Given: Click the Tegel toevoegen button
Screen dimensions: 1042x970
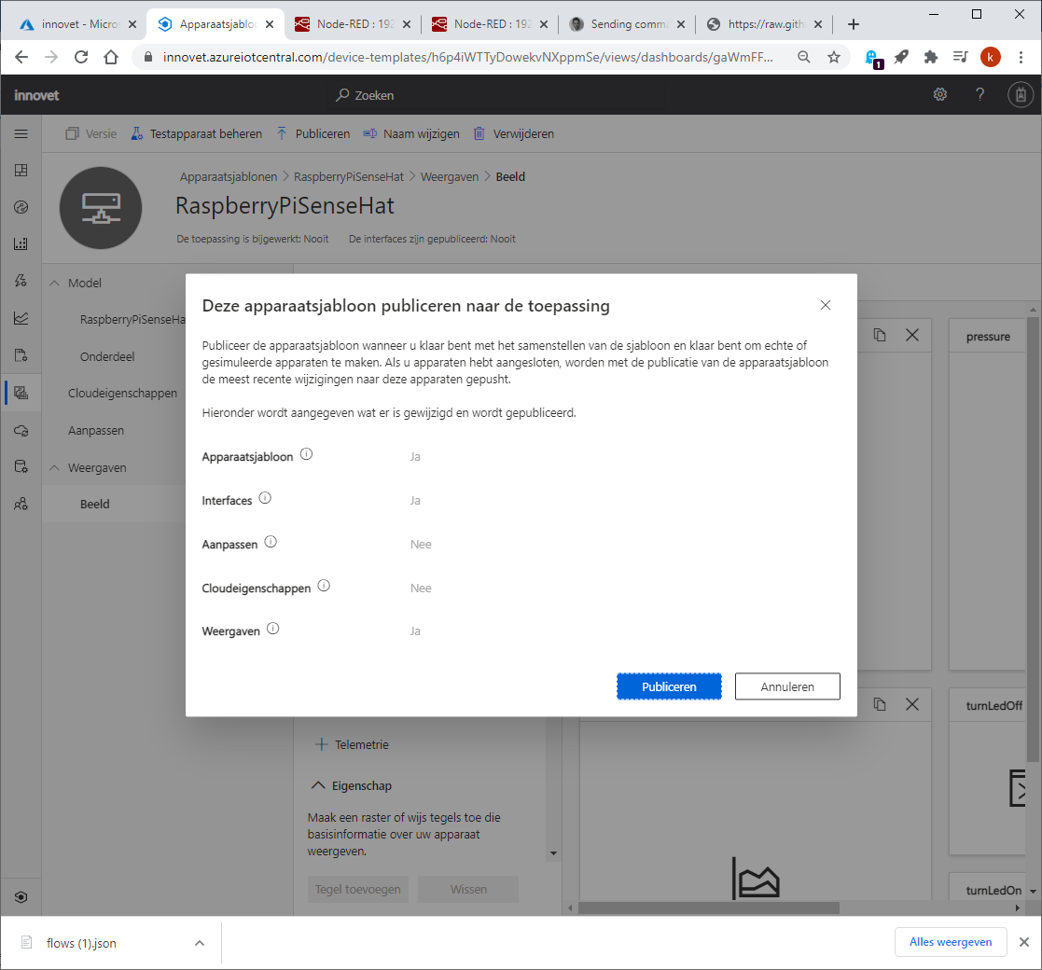Looking at the screenshot, I should click(357, 890).
